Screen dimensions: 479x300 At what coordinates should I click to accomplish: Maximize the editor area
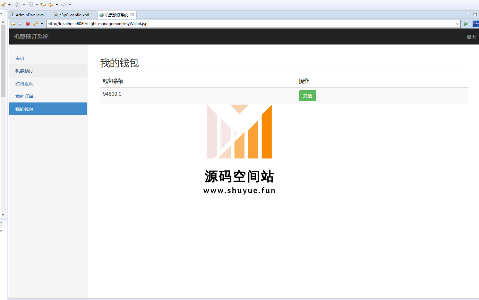tap(475, 14)
